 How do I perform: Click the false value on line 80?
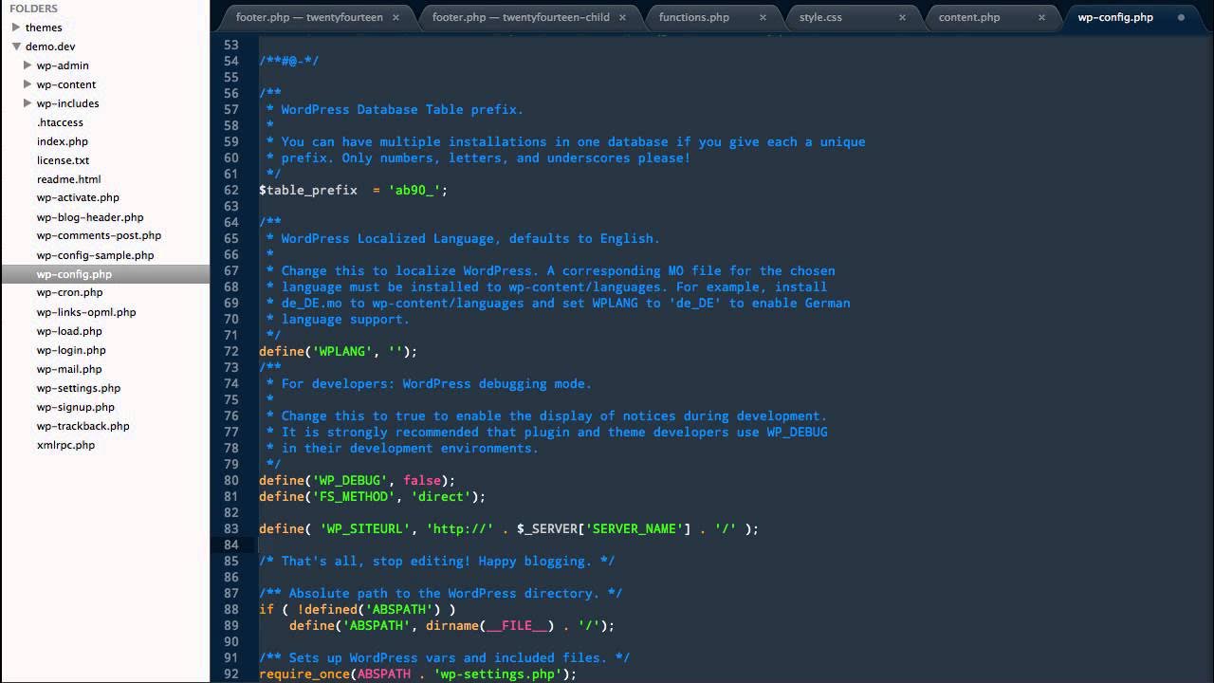tap(422, 480)
